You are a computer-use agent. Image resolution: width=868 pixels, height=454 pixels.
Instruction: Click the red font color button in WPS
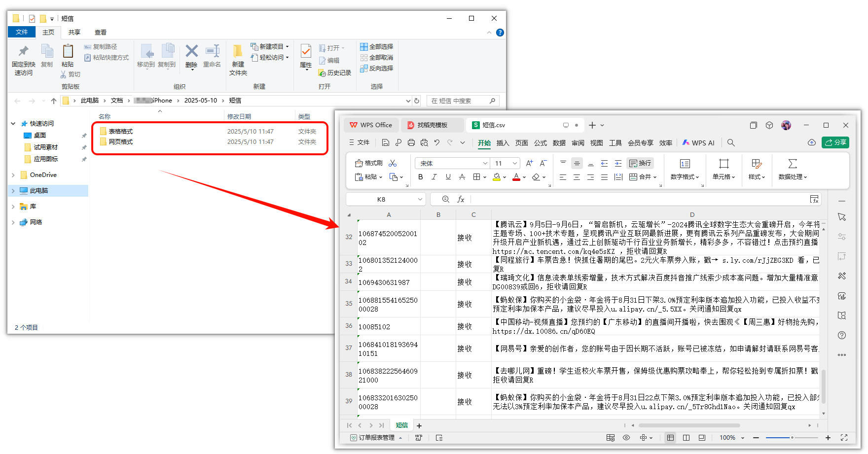click(x=516, y=177)
